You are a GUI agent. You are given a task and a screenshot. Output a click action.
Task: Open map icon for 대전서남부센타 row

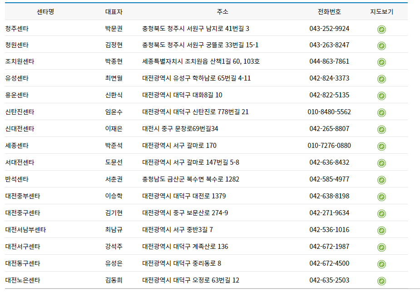click(x=381, y=231)
